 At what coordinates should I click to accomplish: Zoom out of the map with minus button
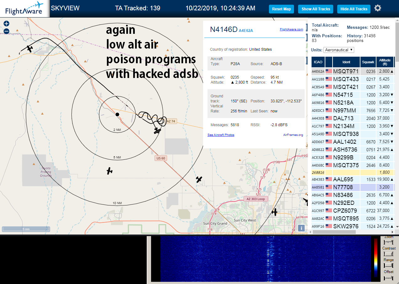click(6, 31)
